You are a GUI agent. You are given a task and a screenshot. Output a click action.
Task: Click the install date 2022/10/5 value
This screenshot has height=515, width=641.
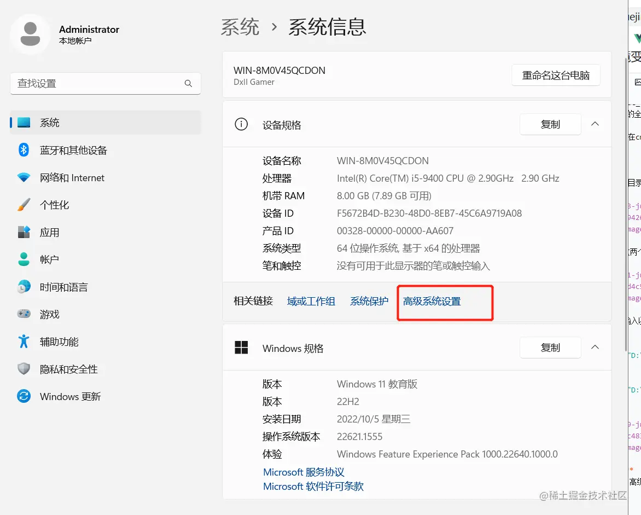[x=374, y=419]
